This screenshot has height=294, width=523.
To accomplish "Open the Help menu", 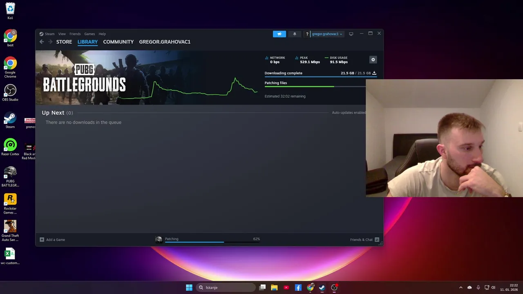I will (102, 34).
